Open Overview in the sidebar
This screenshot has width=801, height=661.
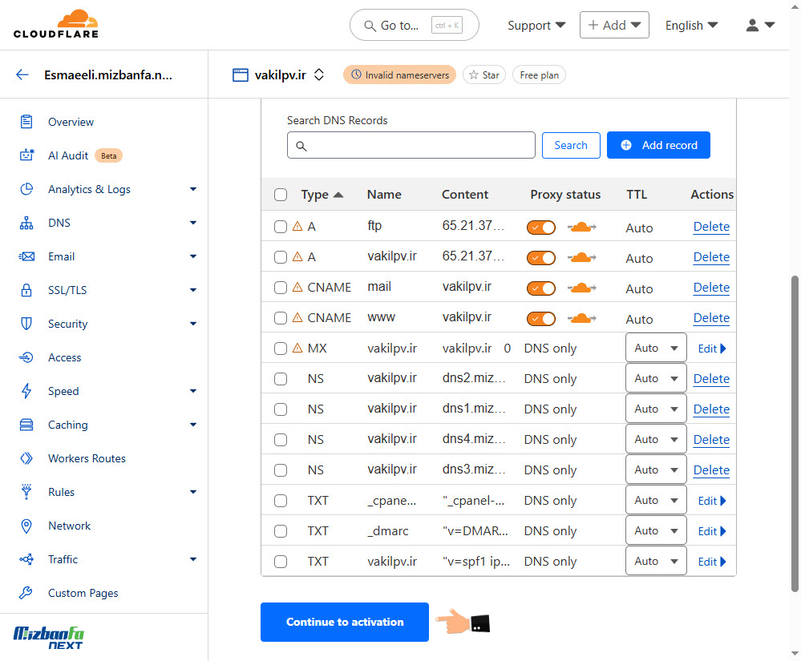pos(71,122)
